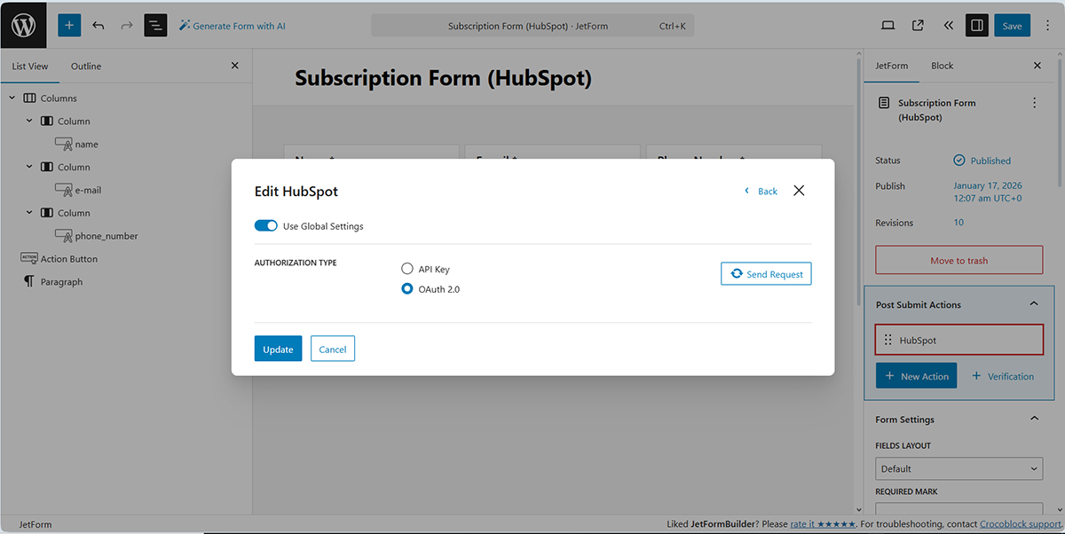Collapse the Columns tree item
1065x534 pixels.
click(12, 98)
